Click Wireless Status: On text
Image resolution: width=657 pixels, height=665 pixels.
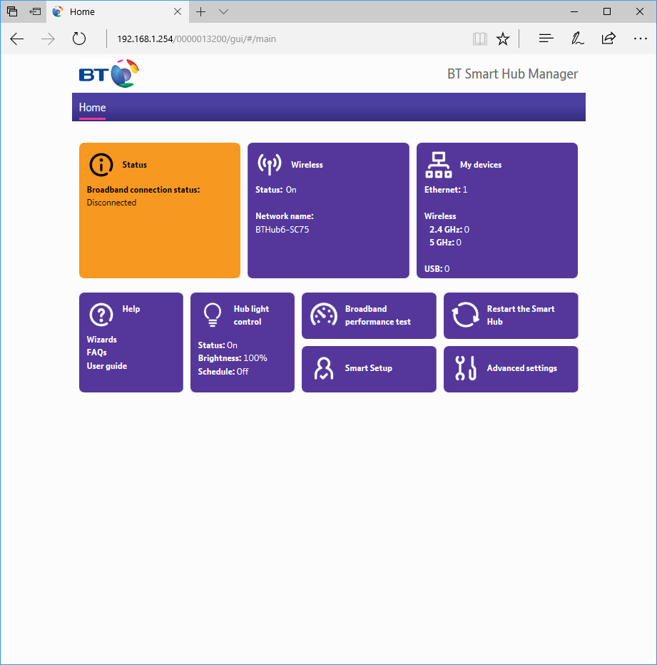point(275,190)
